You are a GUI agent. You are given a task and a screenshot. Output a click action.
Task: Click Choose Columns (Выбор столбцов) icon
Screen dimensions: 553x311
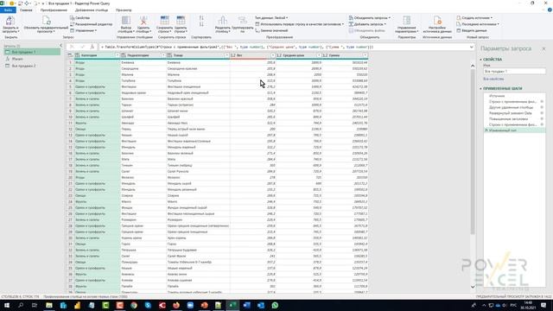tap(126, 21)
